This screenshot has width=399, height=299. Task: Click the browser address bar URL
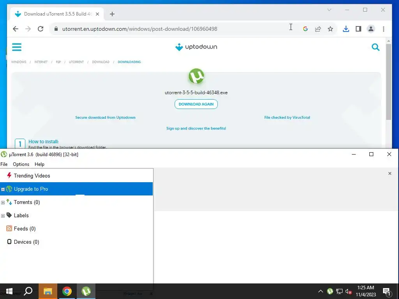[140, 29]
